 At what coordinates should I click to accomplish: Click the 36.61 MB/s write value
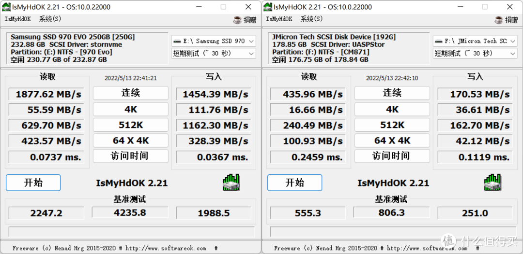[475, 110]
